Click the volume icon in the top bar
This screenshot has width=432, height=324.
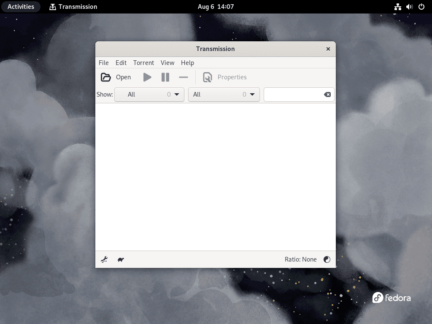pos(409,6)
